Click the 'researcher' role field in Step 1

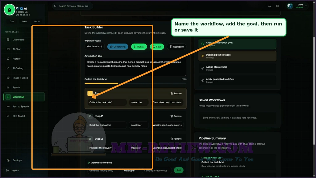click(x=139, y=102)
